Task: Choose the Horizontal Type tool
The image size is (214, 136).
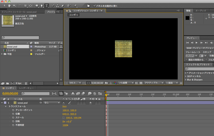Action: point(47,5)
